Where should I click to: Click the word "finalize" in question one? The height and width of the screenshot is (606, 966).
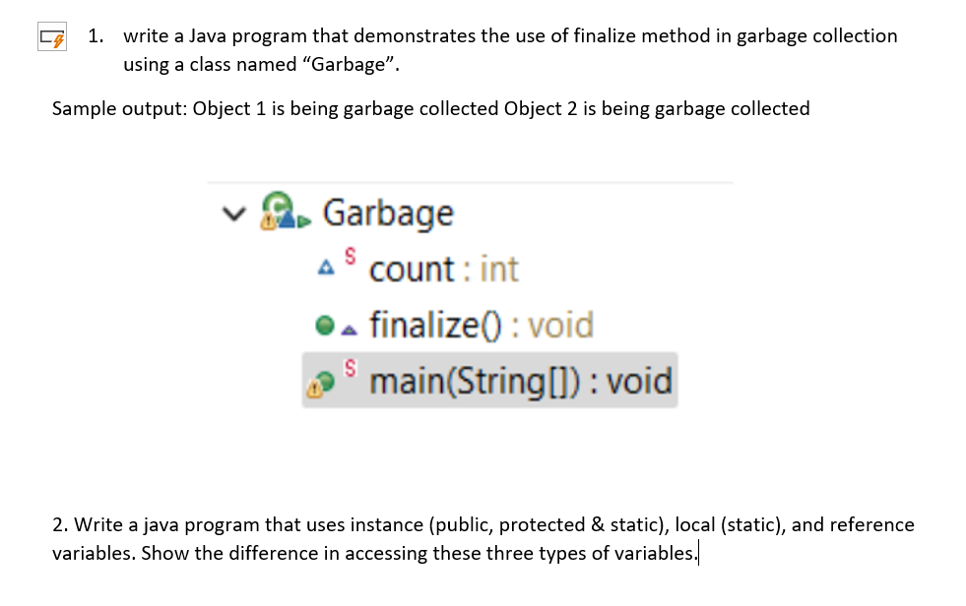pos(605,35)
